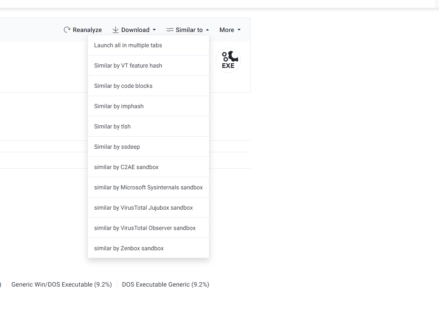Screen dimensions: 439x310
Task: Pick Similar by code blocks option
Action: 123,86
